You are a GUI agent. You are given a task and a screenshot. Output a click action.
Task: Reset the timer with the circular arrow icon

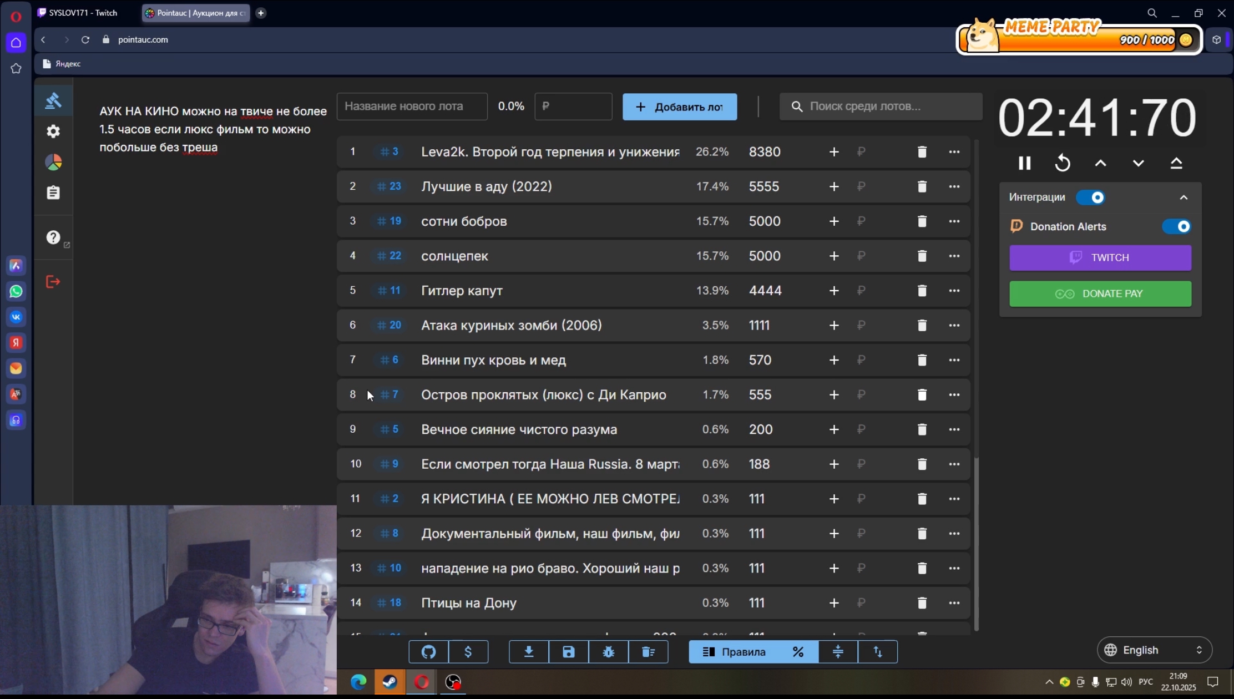(x=1063, y=163)
